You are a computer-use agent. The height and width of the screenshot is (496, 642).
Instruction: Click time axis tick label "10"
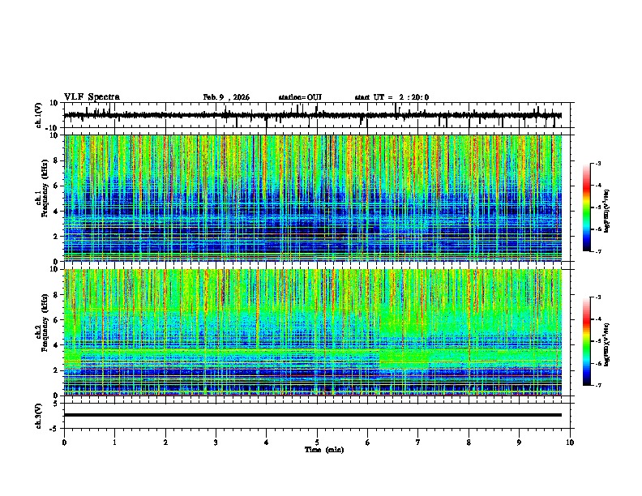[570, 443]
